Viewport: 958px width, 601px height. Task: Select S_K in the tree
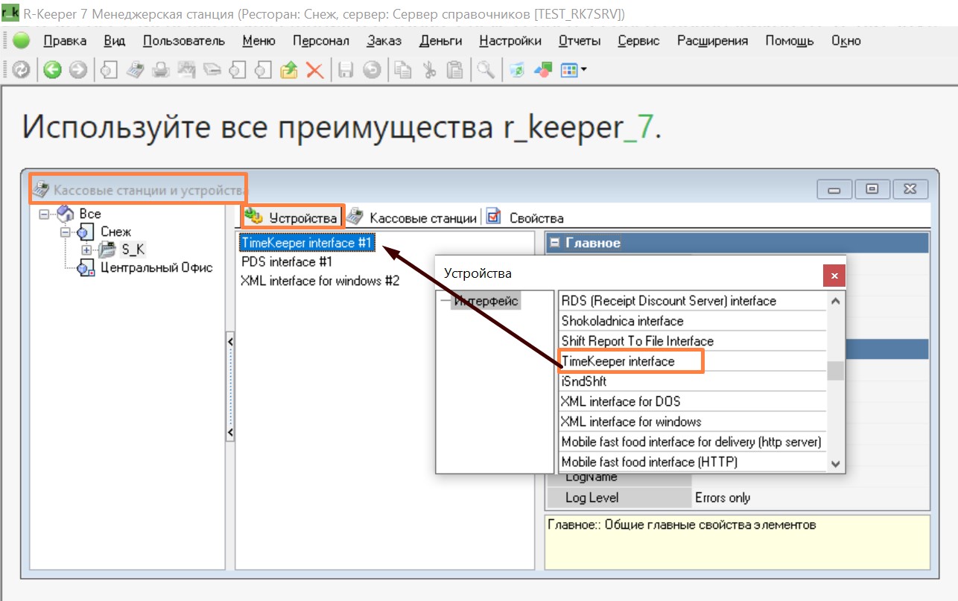click(133, 249)
